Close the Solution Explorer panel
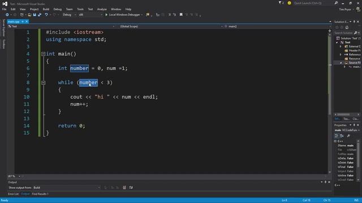 358,21
